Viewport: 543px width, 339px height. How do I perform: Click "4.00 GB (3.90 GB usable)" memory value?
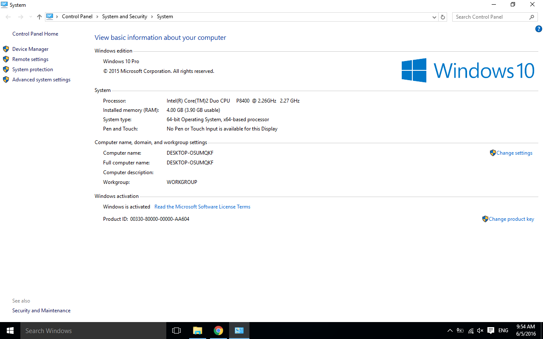point(193,110)
